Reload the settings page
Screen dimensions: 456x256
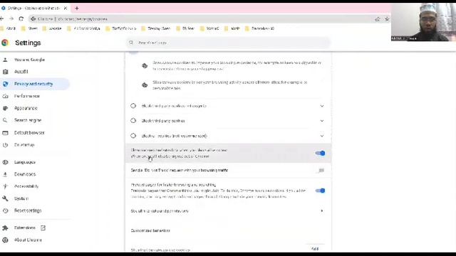pyautogui.click(x=21, y=19)
